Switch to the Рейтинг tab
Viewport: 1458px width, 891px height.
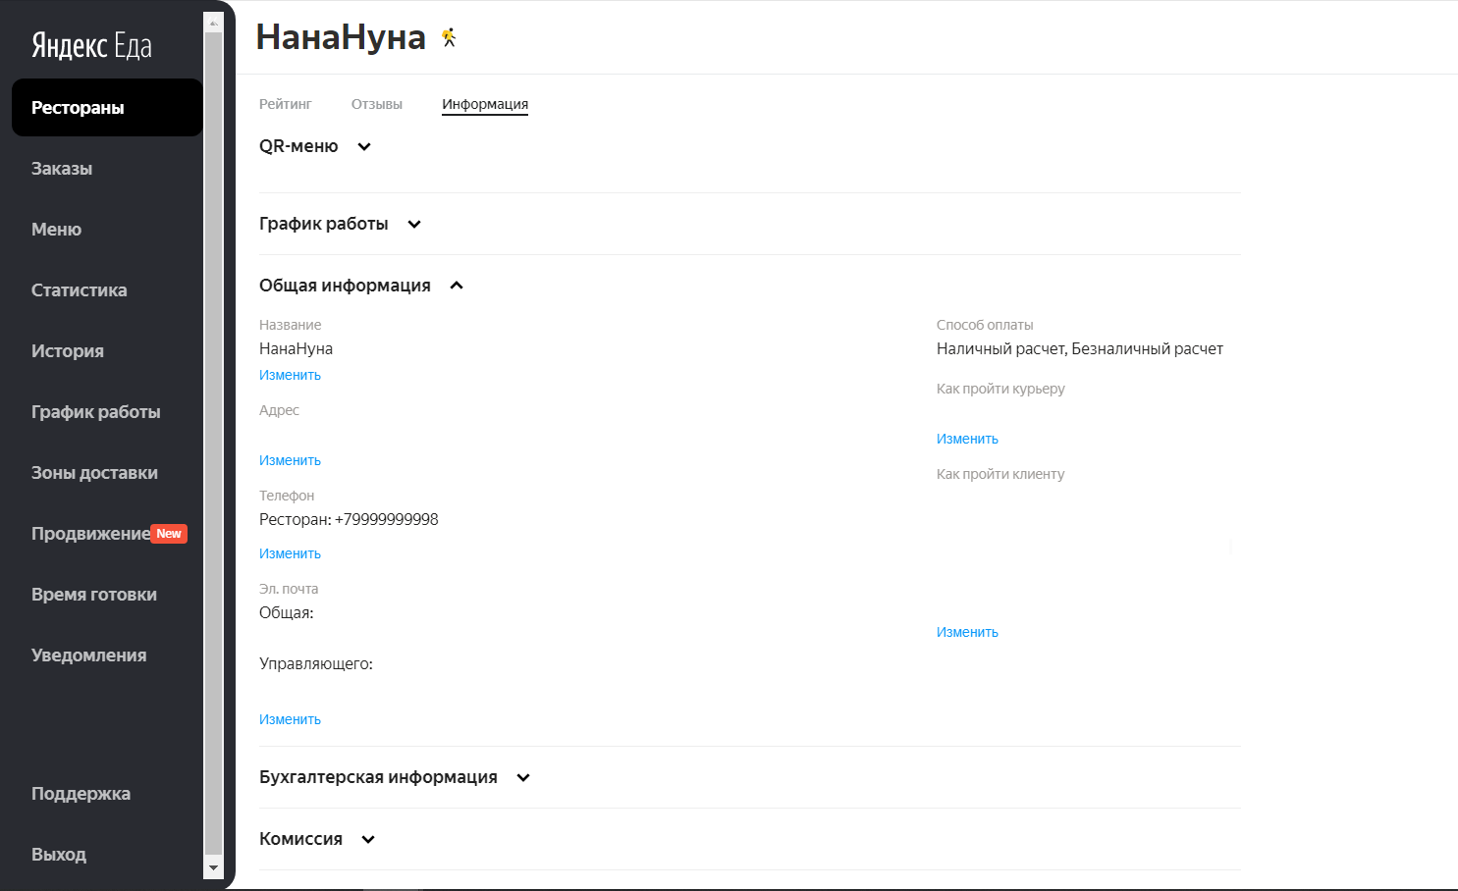(x=285, y=104)
